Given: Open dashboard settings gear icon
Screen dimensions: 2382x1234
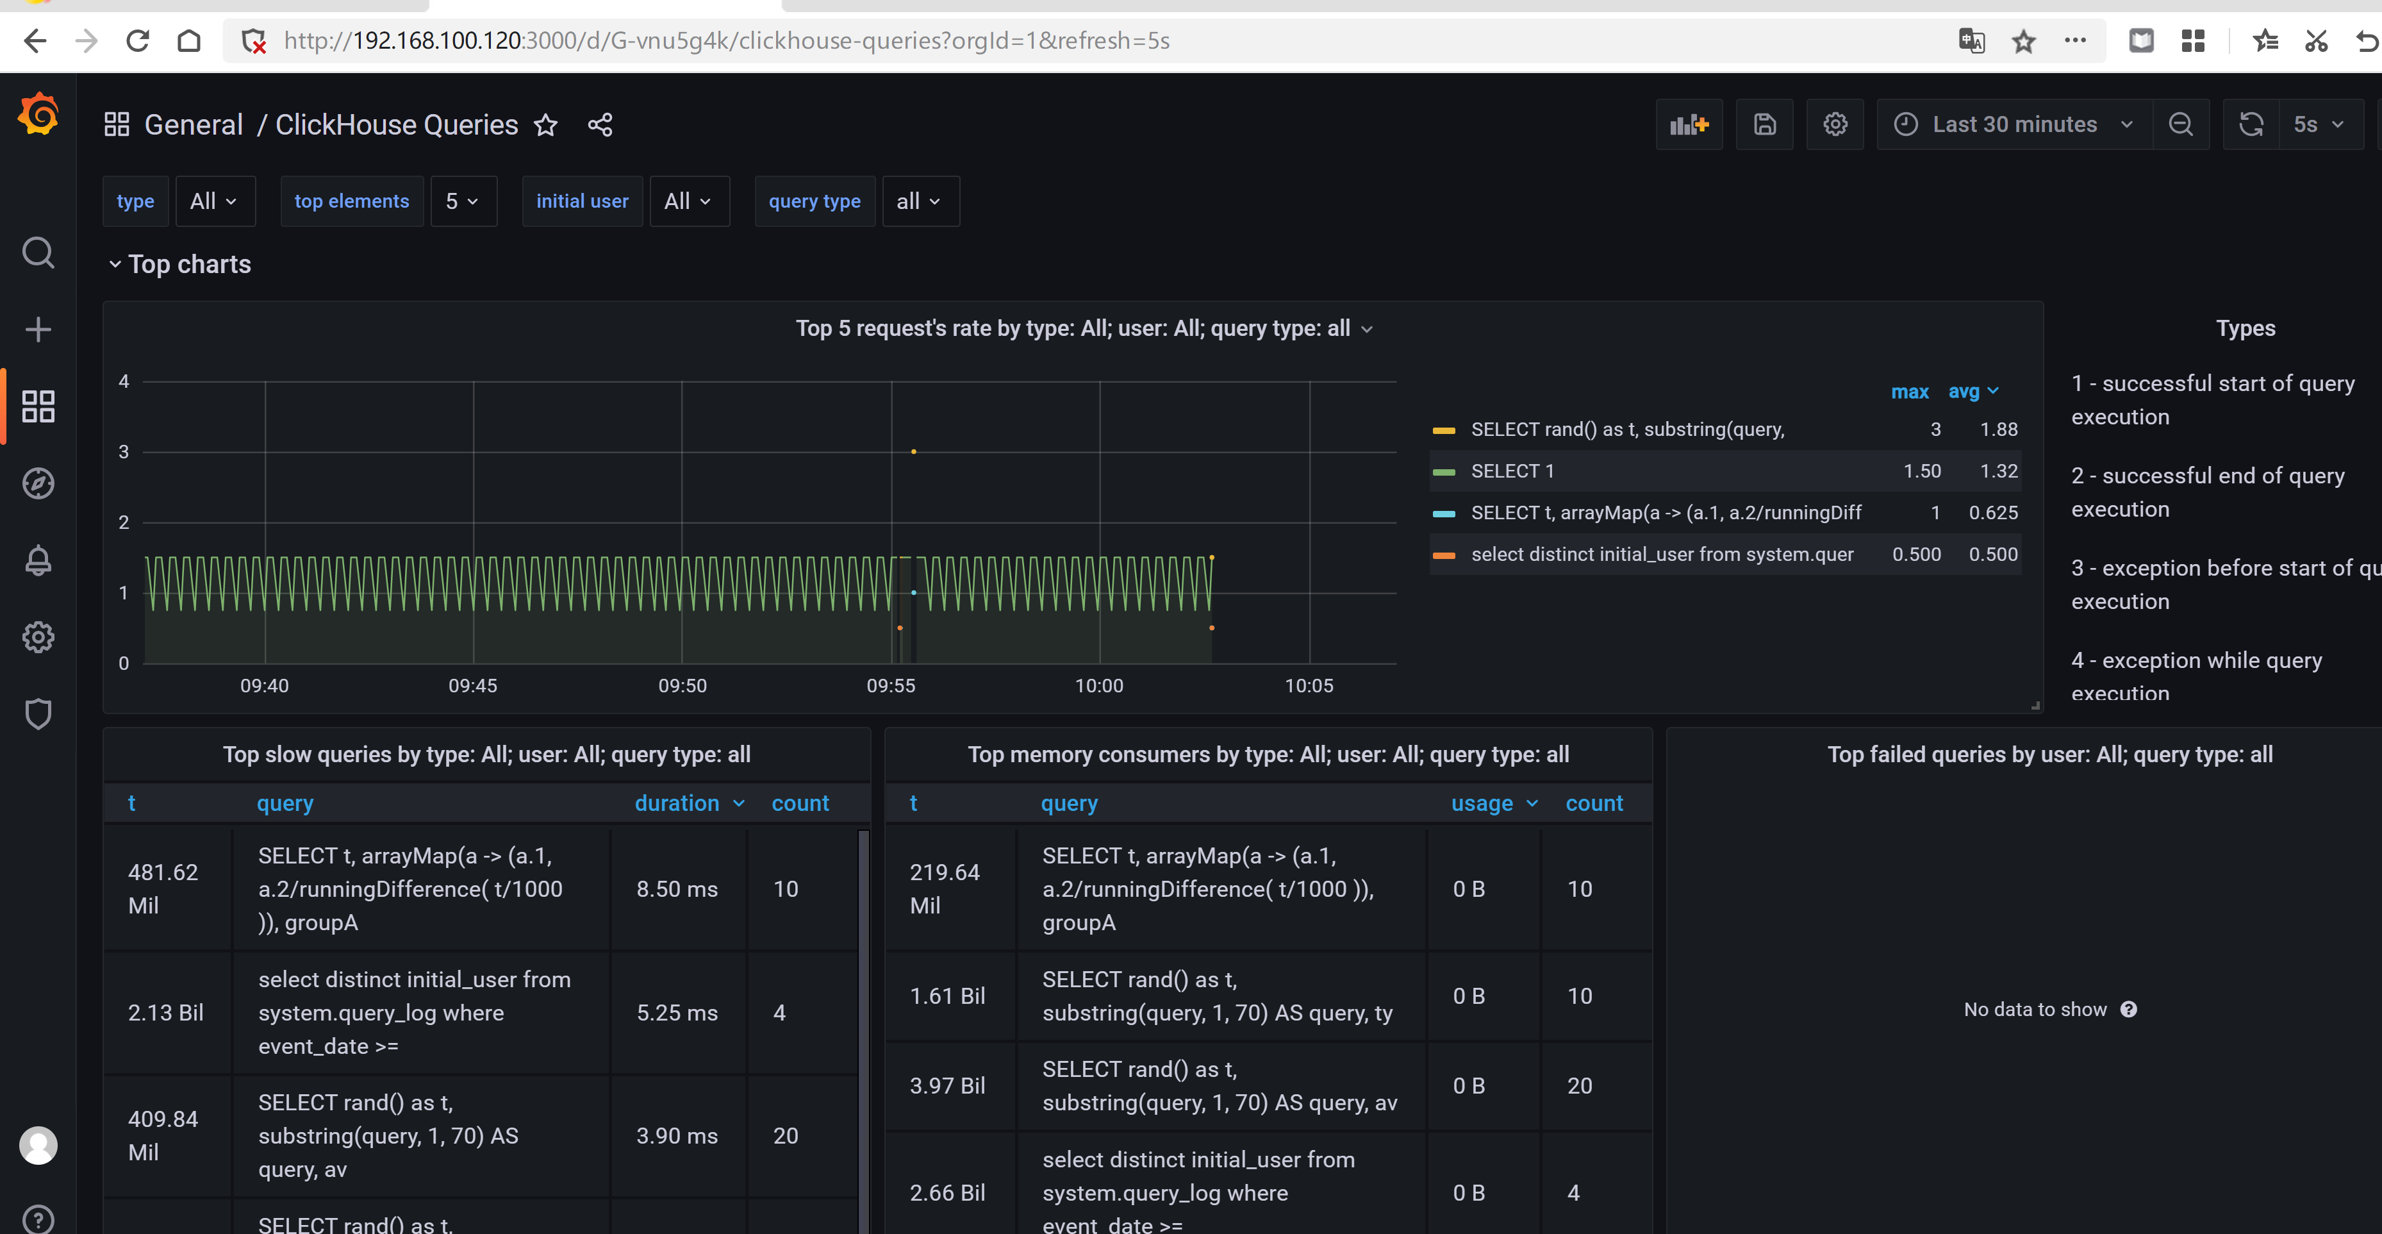Looking at the screenshot, I should click(x=1835, y=124).
